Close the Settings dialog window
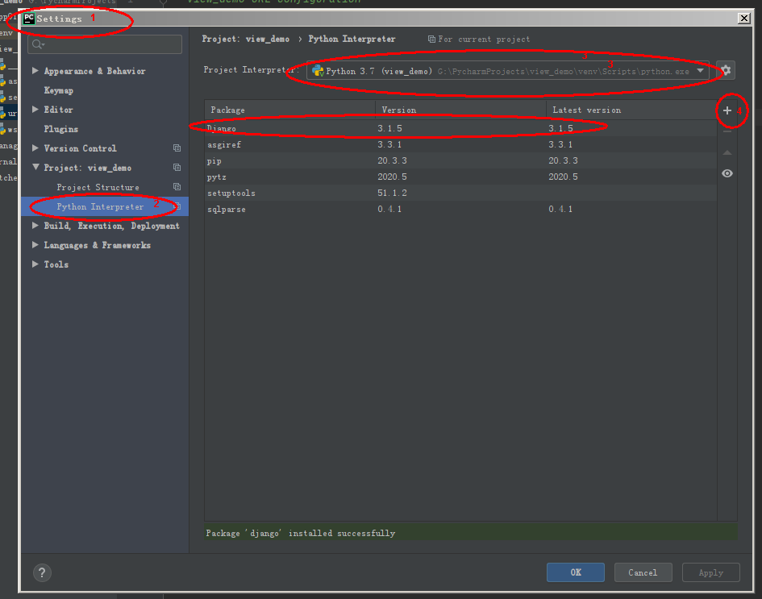Viewport: 762px width, 599px height. pyautogui.click(x=744, y=18)
